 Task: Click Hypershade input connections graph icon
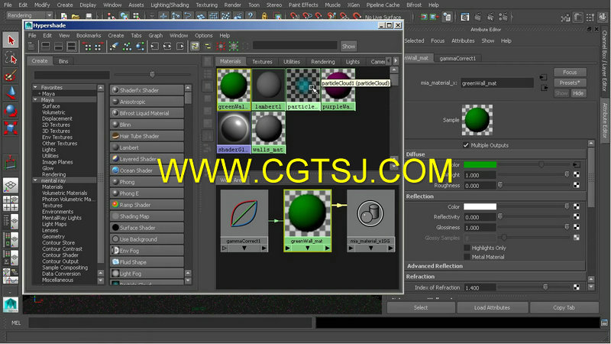pos(155,47)
